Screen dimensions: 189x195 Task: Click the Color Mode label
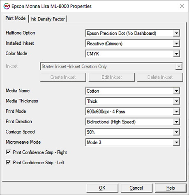16,53
